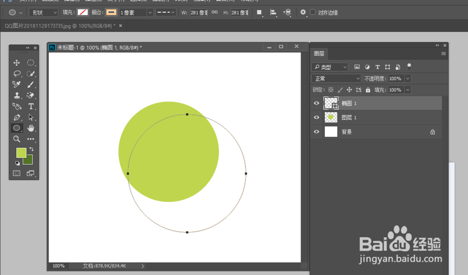Viewport: 468px width, 275px height.
Task: Toggle layer filtering switch on or off
Action: tap(409, 67)
